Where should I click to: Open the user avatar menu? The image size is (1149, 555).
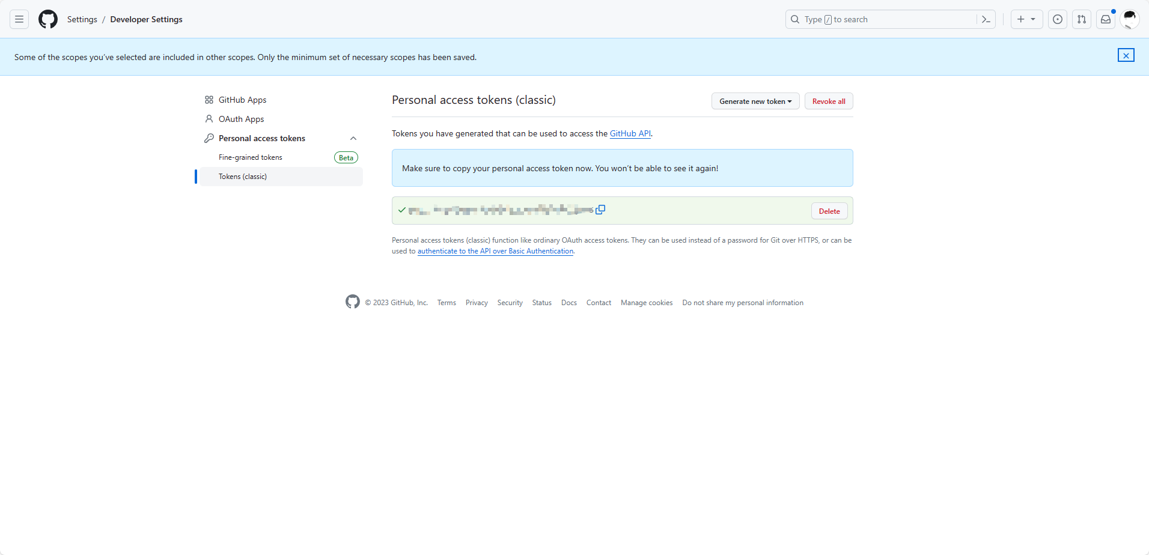(x=1130, y=19)
